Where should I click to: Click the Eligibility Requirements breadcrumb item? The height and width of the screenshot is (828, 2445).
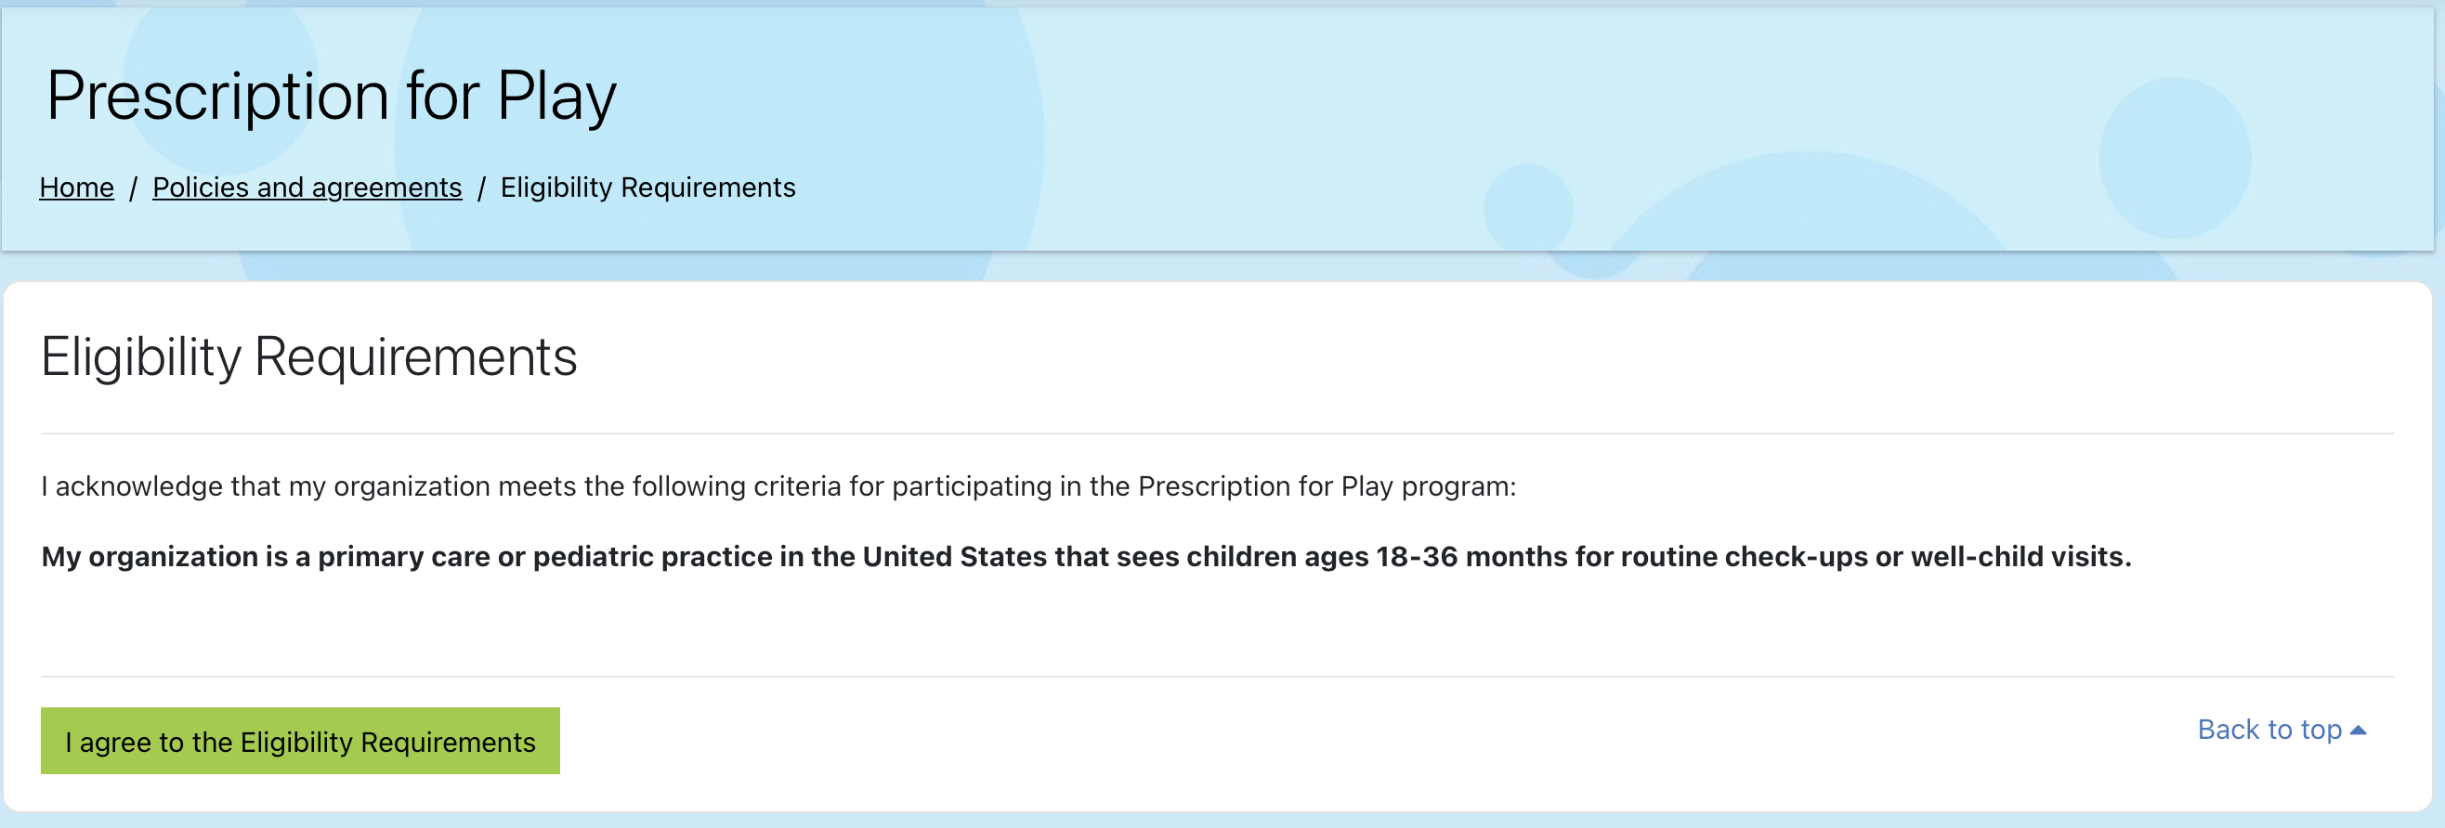coord(647,188)
